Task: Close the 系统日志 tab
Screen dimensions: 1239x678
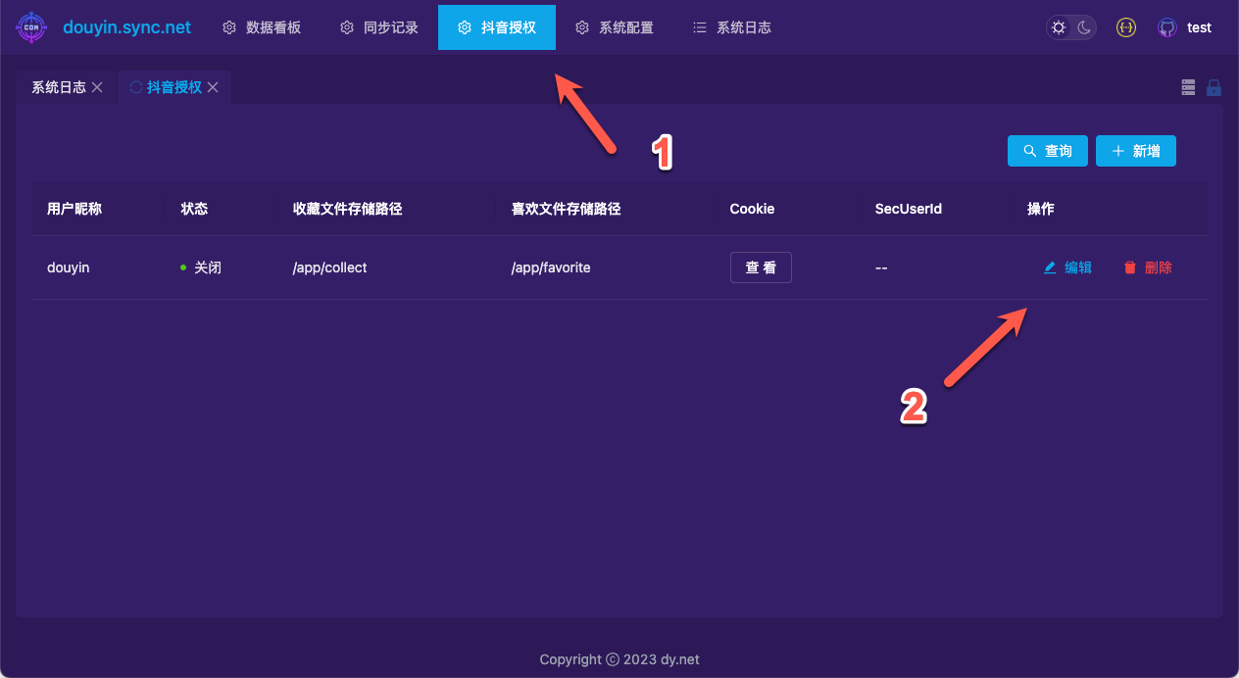Action: tap(96, 86)
